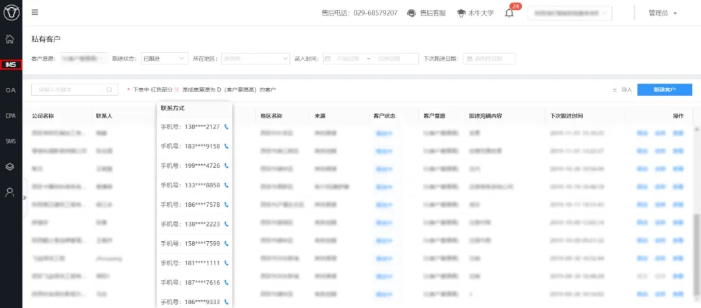The width and height of the screenshot is (701, 308).
Task: Click 客户状态 column header
Action: point(384,116)
